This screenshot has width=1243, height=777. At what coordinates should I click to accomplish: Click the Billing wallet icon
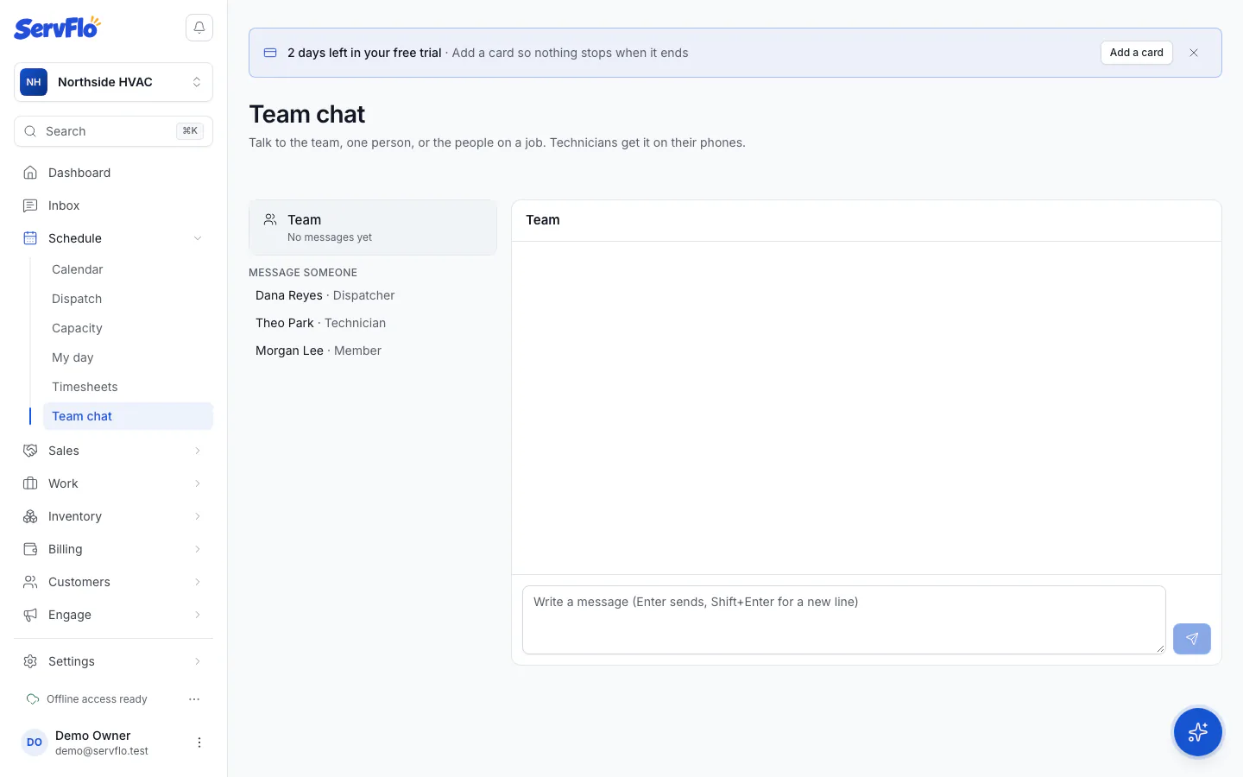click(30, 549)
